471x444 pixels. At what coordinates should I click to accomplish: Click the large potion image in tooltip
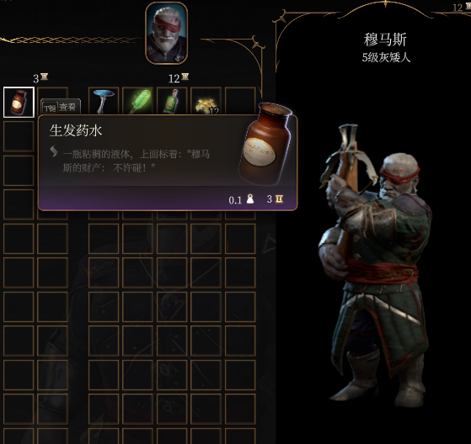click(x=265, y=145)
